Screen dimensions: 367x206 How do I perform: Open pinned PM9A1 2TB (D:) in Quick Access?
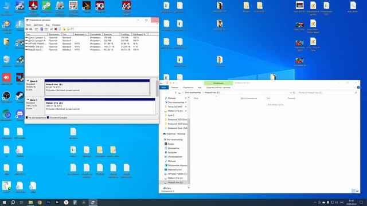[175, 111]
